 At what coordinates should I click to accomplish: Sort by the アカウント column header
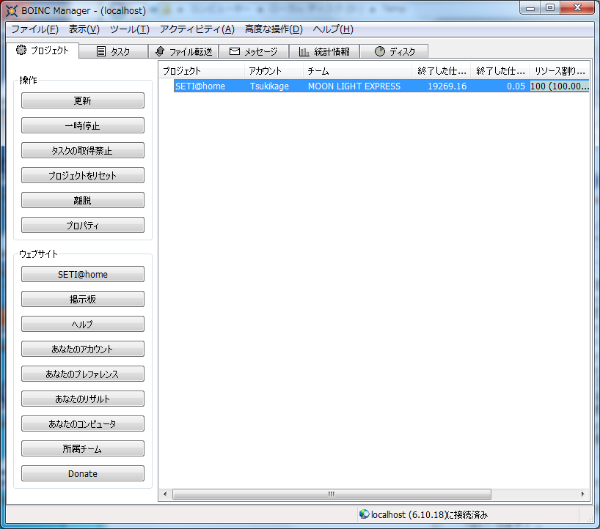274,71
